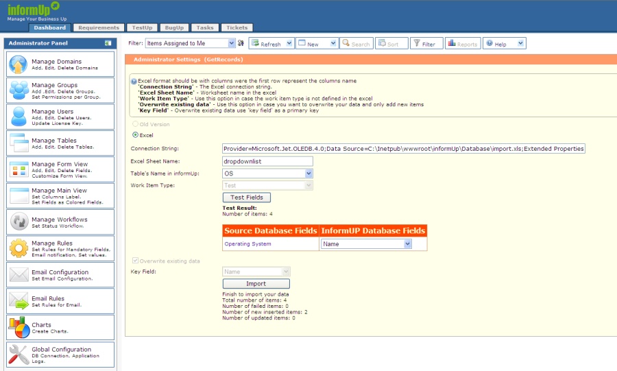Open the TestUp tab
The image size is (617, 371).
pyautogui.click(x=142, y=27)
